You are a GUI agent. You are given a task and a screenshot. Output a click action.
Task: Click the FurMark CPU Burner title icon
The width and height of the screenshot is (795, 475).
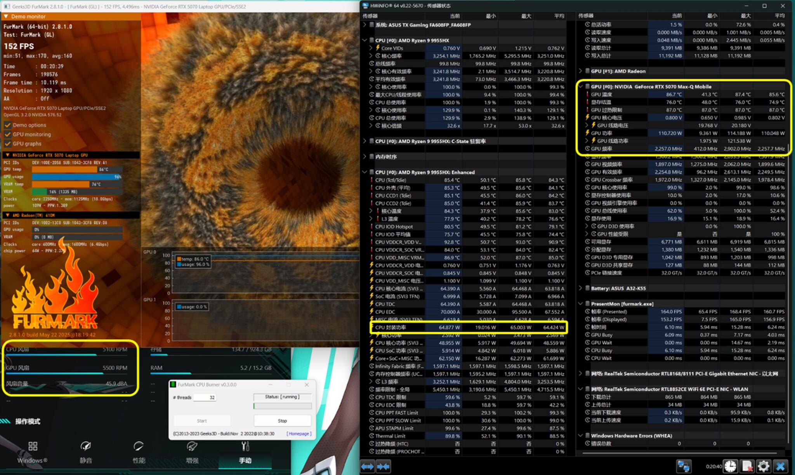[x=174, y=385]
